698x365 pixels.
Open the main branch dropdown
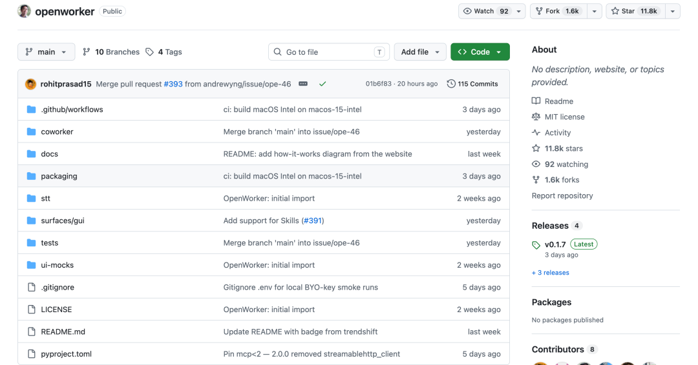[x=47, y=52]
